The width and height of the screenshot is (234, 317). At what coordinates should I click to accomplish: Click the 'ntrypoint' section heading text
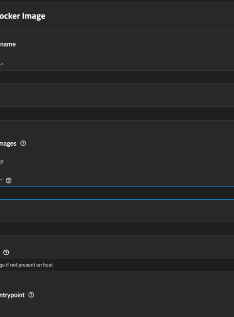[x=12, y=295]
